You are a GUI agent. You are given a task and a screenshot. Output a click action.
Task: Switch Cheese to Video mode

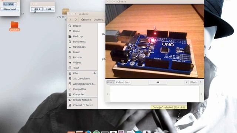(119, 82)
